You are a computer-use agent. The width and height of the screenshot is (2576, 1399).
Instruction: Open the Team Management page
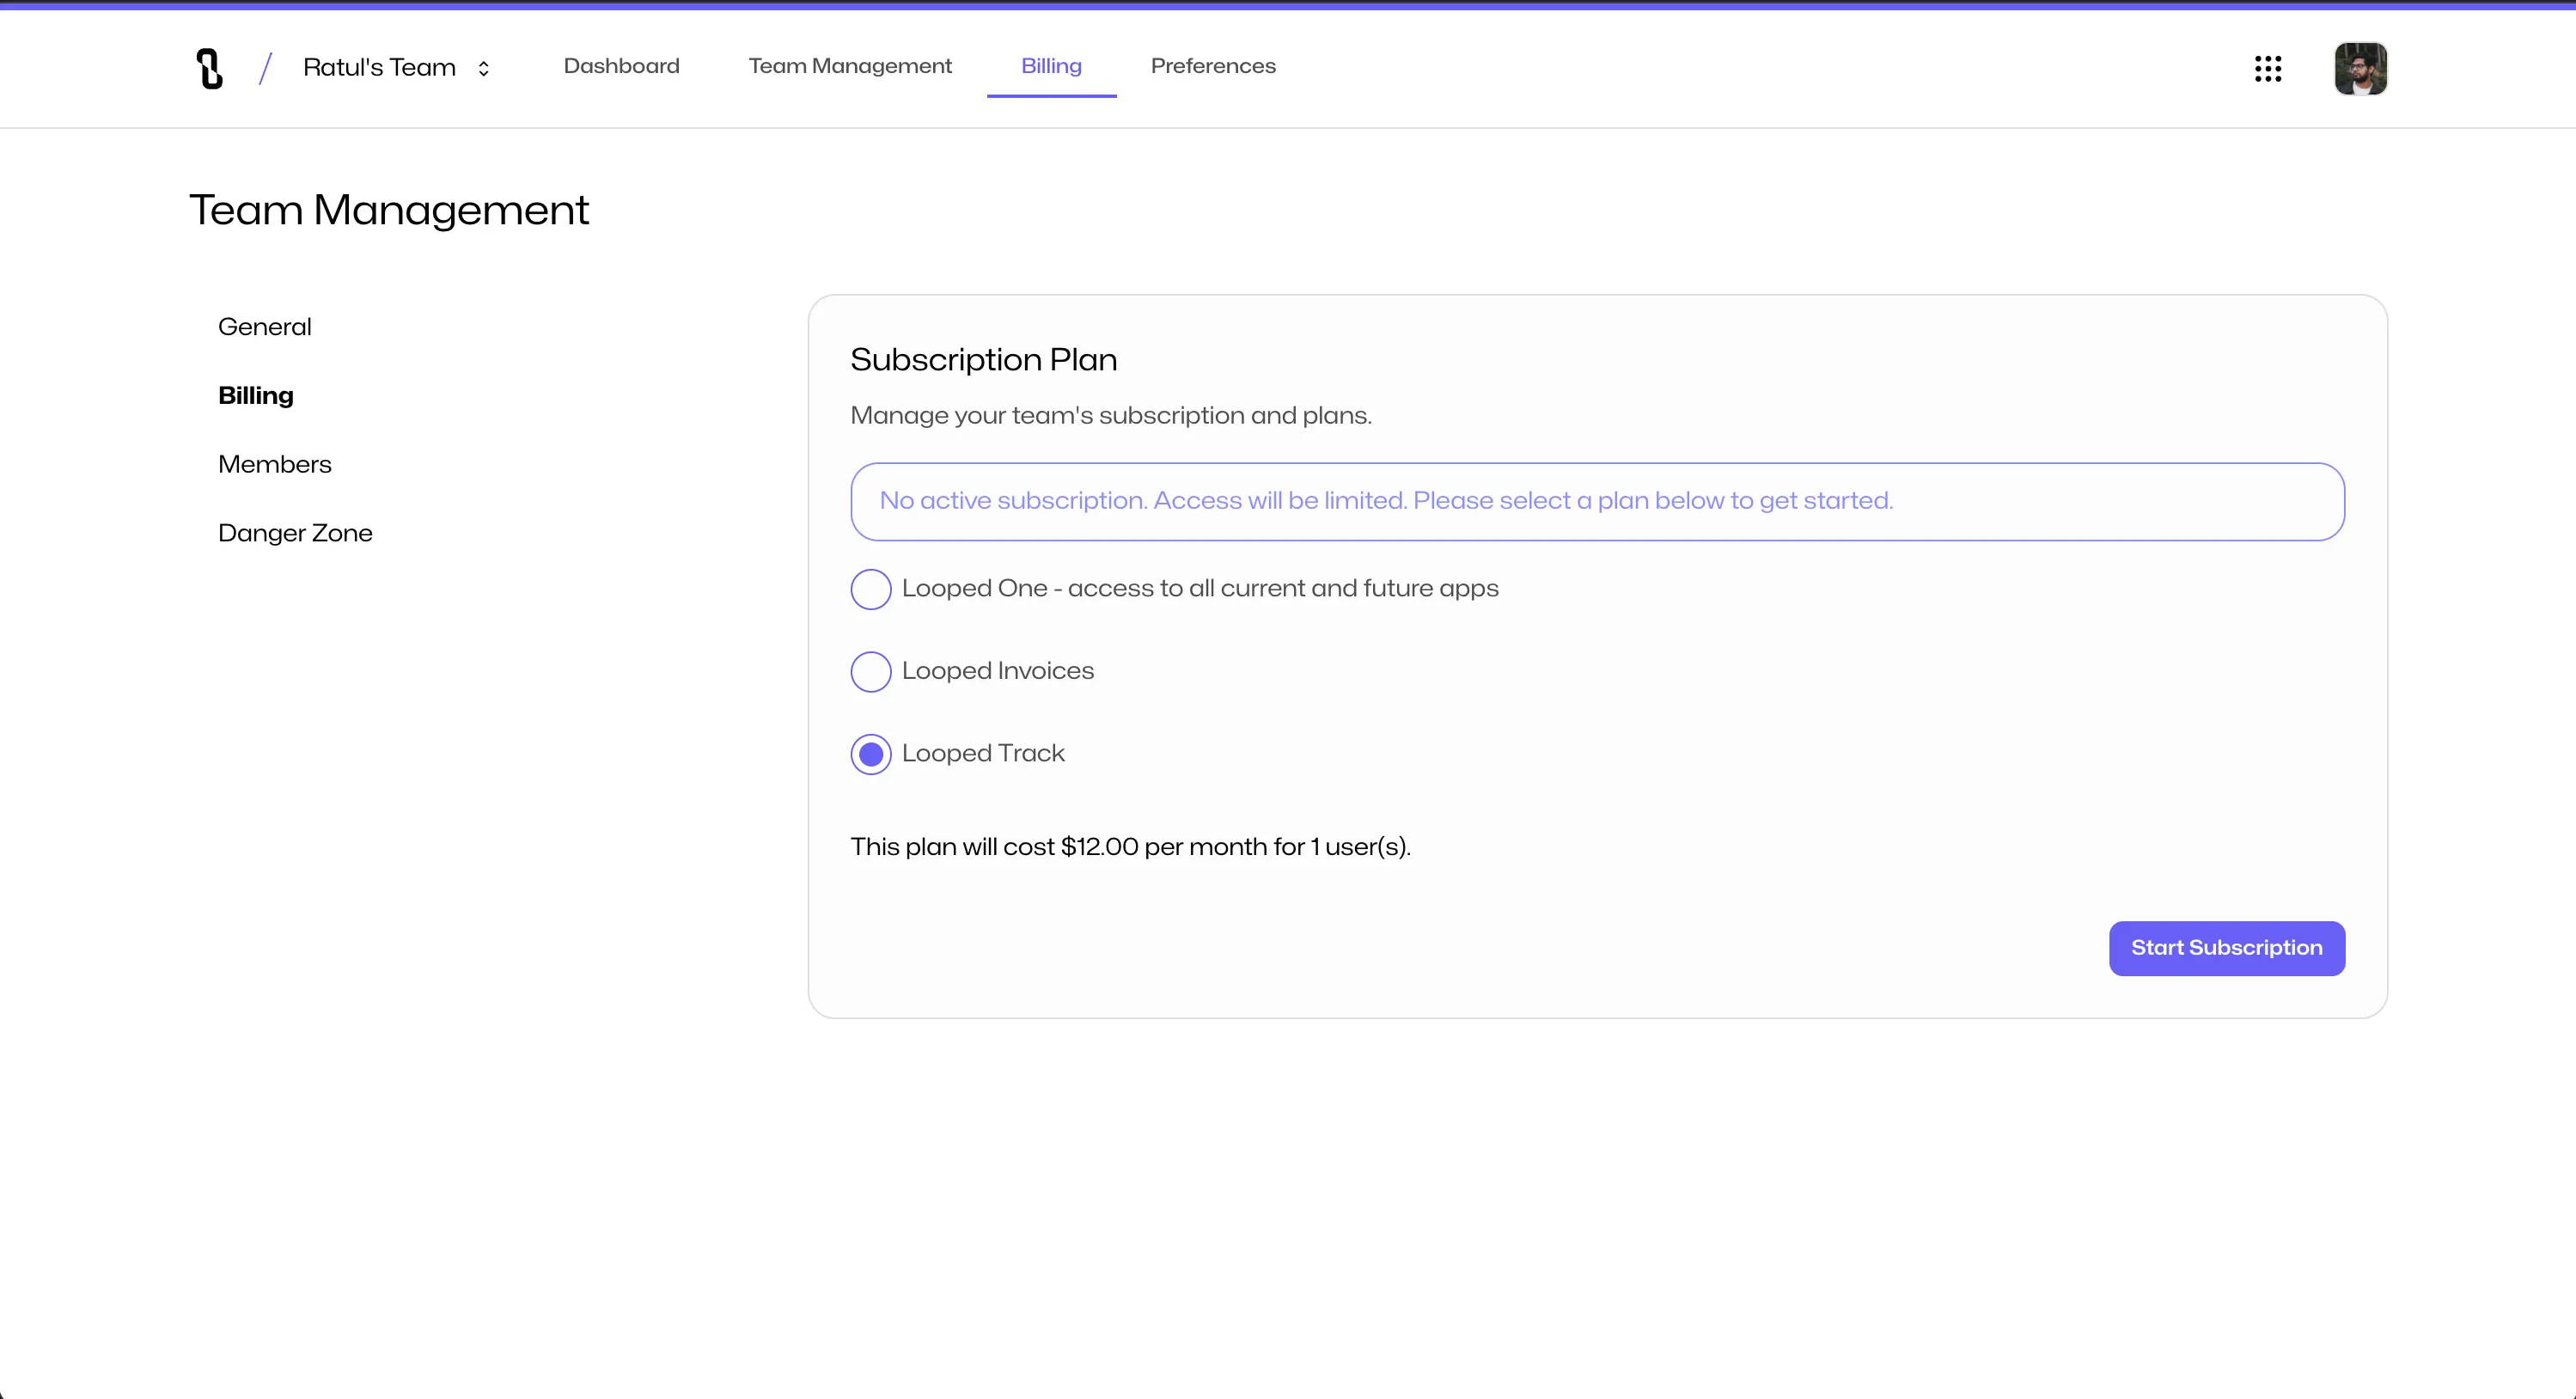coord(849,66)
